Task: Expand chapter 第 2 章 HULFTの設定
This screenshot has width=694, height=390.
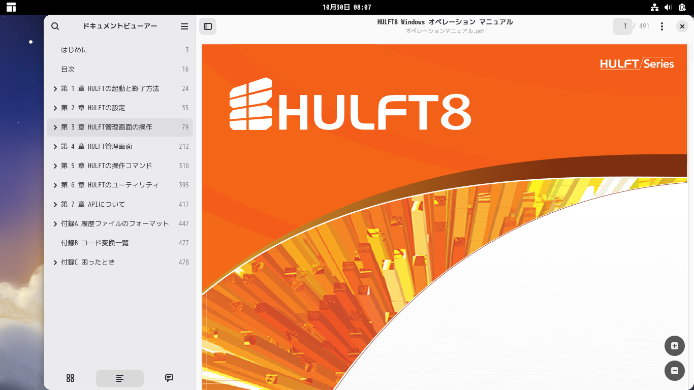Action: point(55,108)
